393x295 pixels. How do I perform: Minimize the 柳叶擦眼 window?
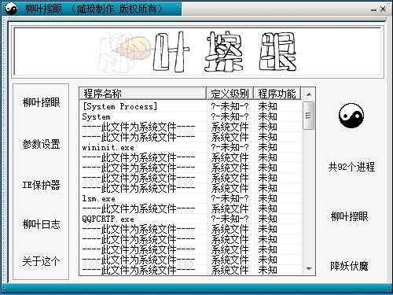(x=373, y=9)
